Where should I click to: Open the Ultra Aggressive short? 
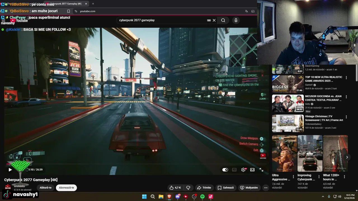pos(284,153)
